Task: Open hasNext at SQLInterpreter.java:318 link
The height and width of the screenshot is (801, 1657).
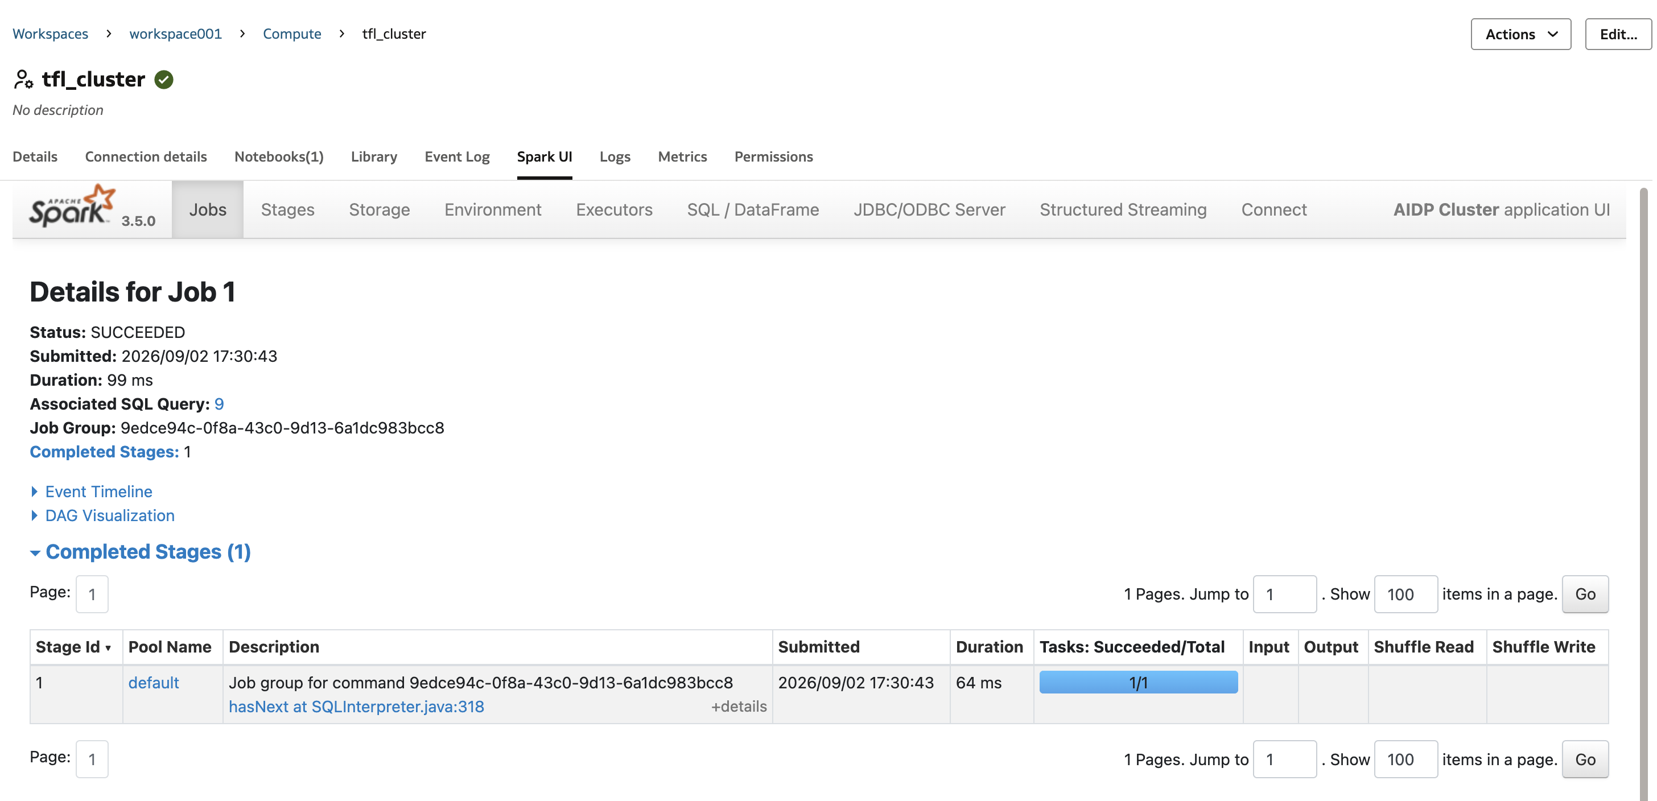Action: (x=356, y=707)
